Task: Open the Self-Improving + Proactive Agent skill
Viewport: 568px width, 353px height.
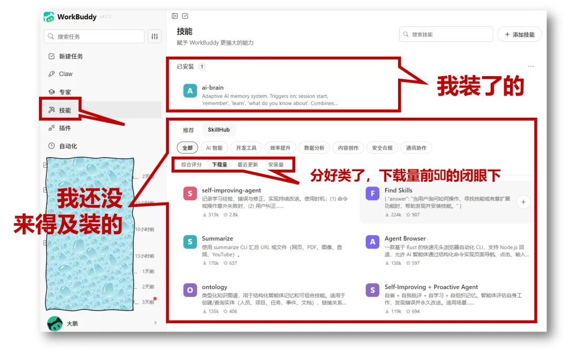Action: (x=447, y=299)
